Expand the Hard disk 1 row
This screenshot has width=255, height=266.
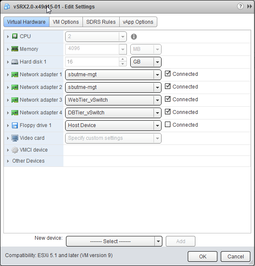8,62
